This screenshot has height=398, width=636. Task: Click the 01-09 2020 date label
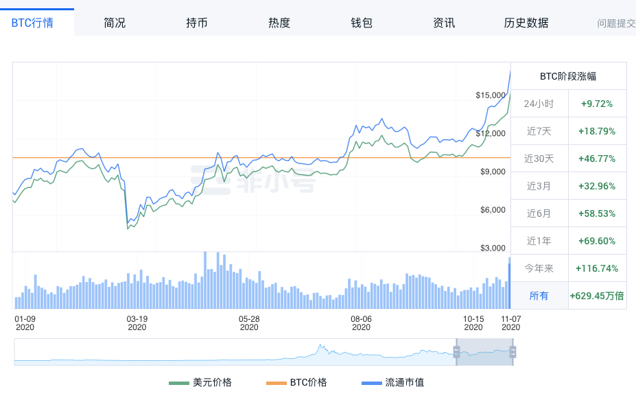click(25, 323)
